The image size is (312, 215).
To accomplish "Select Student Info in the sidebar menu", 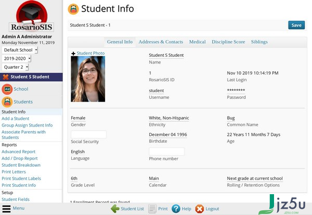I will point(14,112).
